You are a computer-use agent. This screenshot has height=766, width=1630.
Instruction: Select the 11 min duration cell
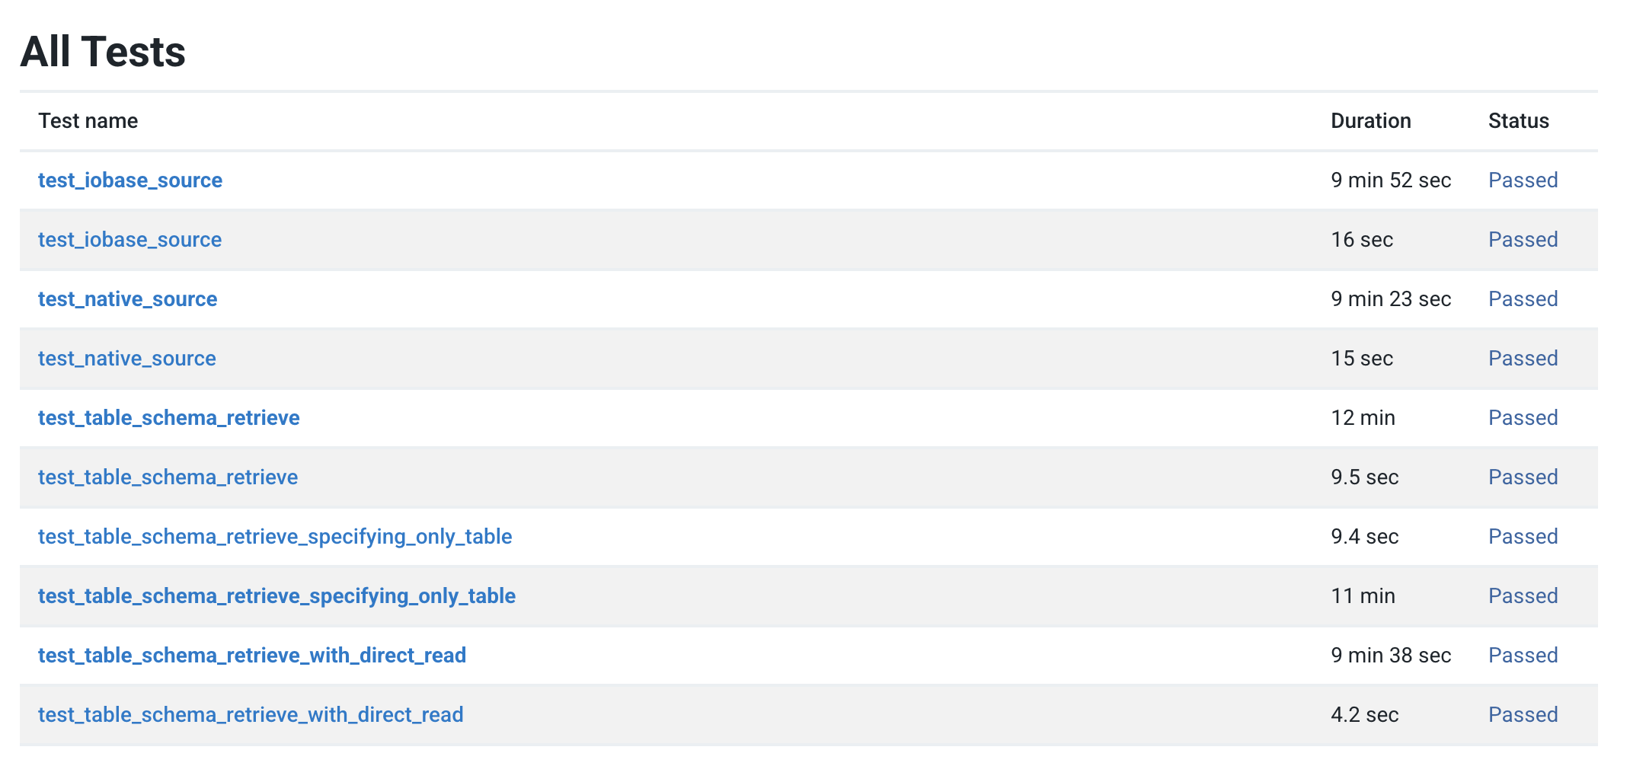[x=1363, y=596]
